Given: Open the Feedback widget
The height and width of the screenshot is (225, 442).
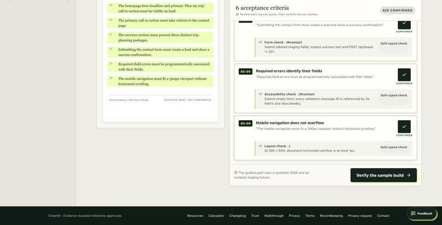Looking at the screenshot, I should coord(421,214).
